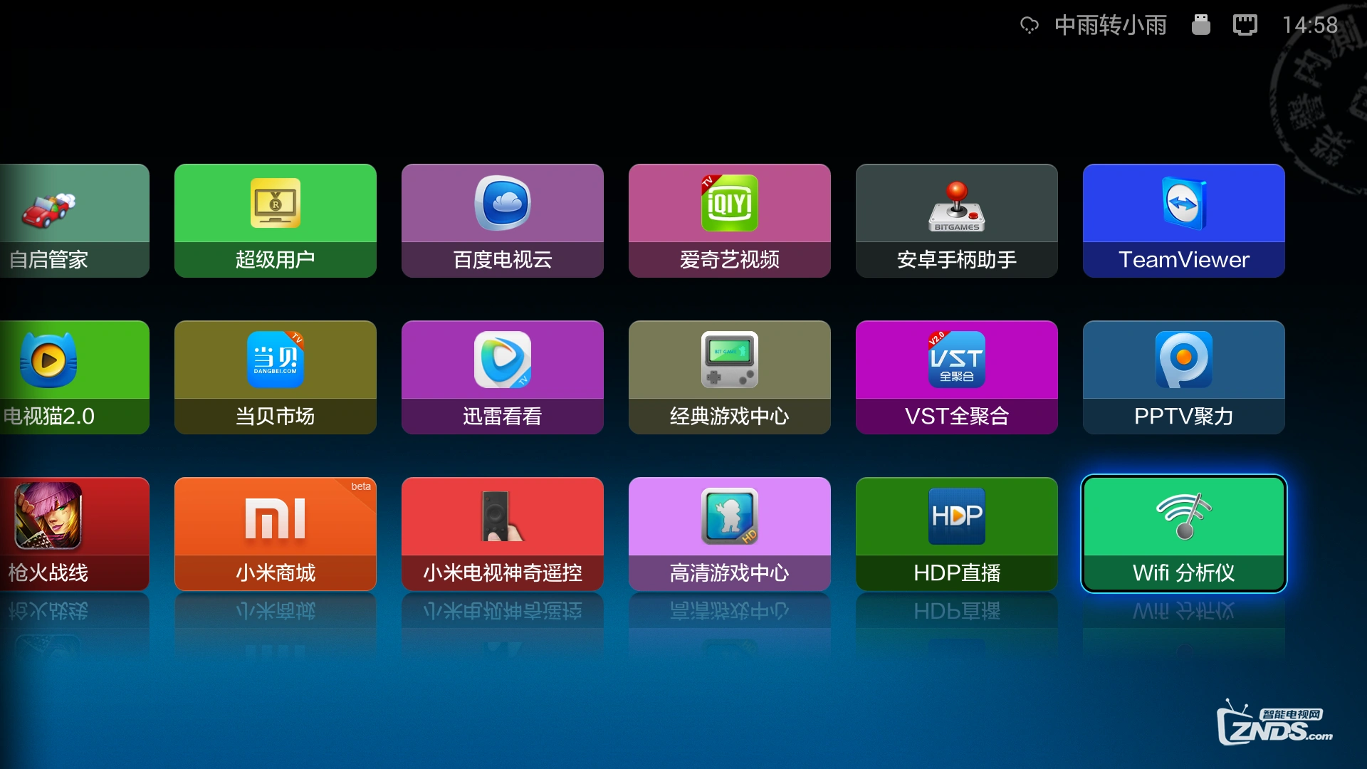Launch the VST全聚合 app icon

tap(957, 360)
